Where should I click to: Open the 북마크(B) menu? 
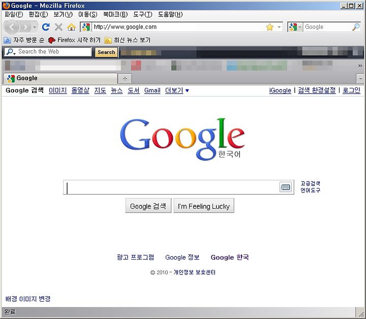pyautogui.click(x=115, y=14)
